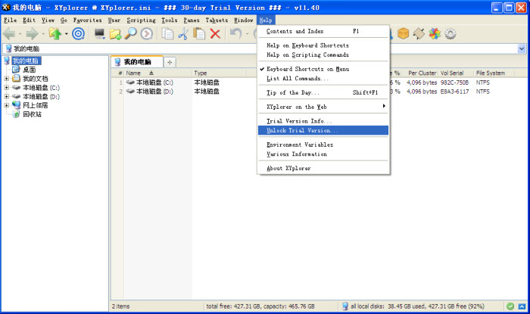Click the round arrow Go icon
The image size is (530, 314).
tap(146, 34)
